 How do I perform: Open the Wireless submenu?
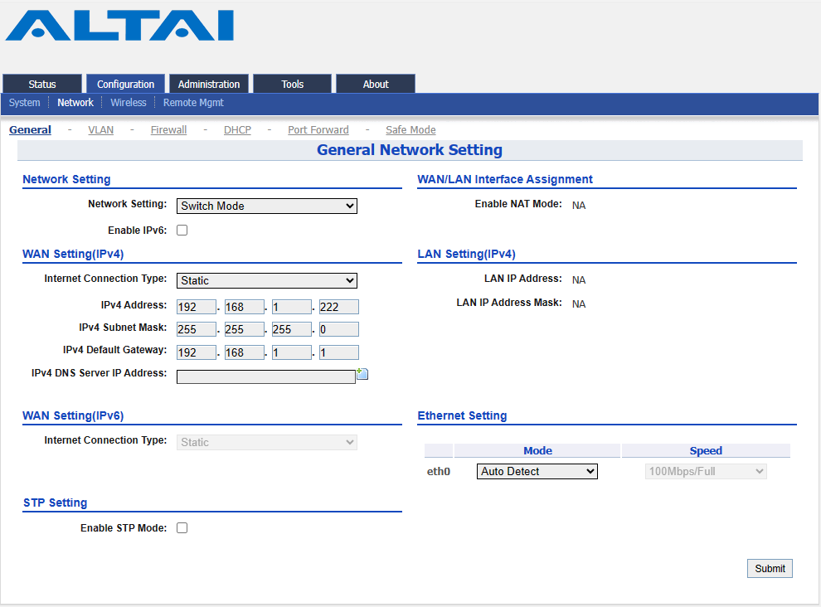pos(129,103)
